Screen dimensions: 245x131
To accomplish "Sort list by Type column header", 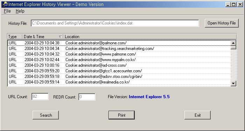I will pyautogui.click(x=15, y=37).
